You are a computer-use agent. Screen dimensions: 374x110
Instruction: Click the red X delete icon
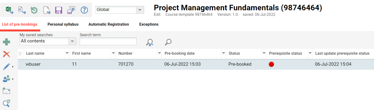[x=6, y=54]
